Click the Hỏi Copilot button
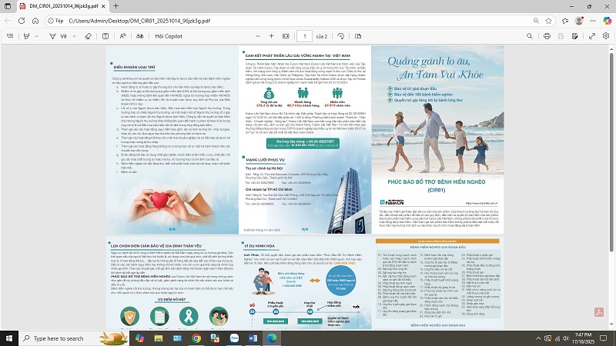This screenshot has height=346, width=616. pos(168,35)
